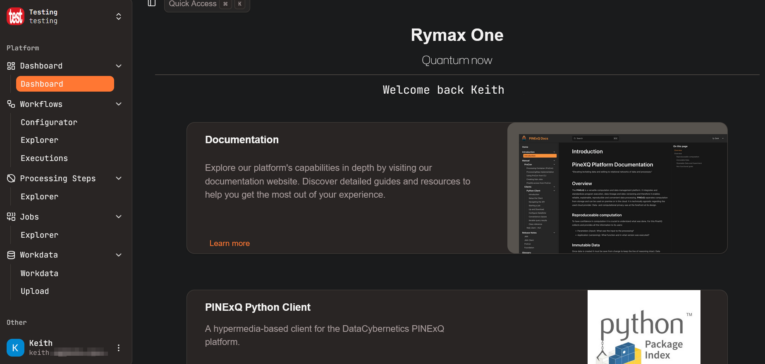Collapse the Workflows section chevron
Viewport: 765px width, 364px height.
coord(119,104)
